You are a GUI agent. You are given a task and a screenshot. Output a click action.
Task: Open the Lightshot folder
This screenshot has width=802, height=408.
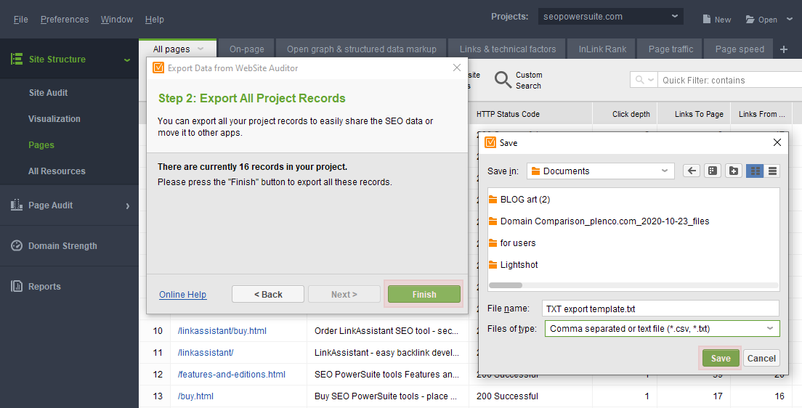(514, 264)
